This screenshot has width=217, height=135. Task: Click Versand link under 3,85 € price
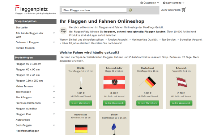pos(88,96)
